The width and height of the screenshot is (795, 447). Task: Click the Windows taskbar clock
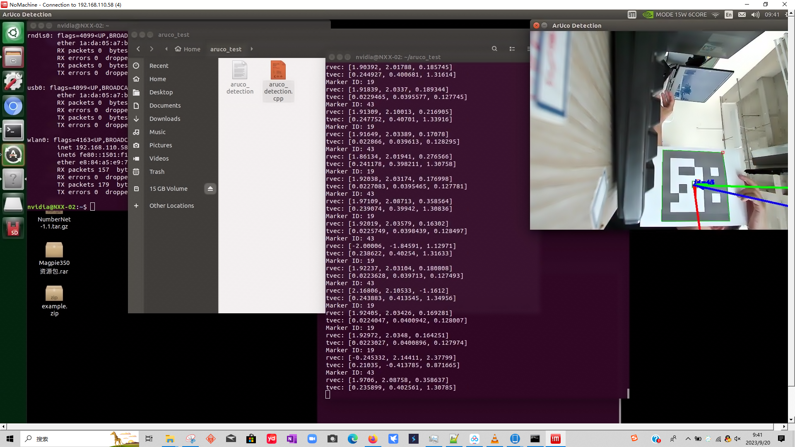coord(758,439)
